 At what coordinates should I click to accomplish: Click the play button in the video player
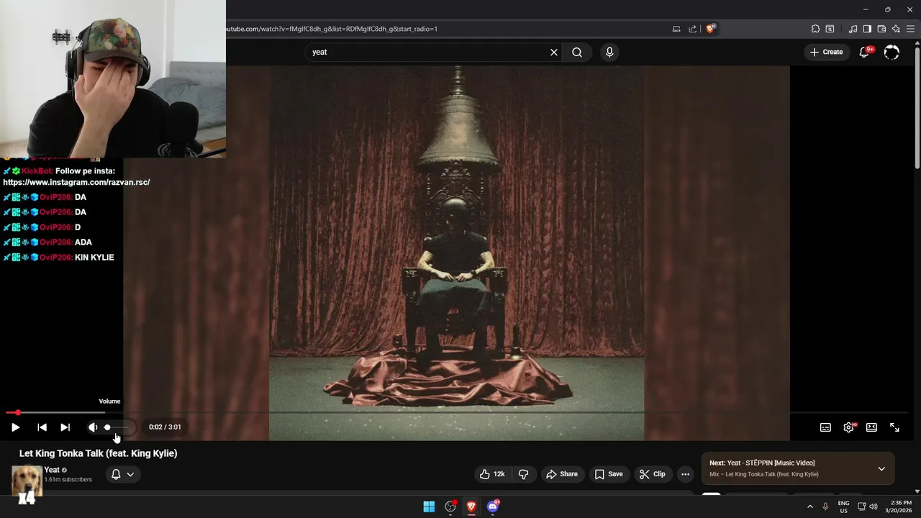coord(15,427)
